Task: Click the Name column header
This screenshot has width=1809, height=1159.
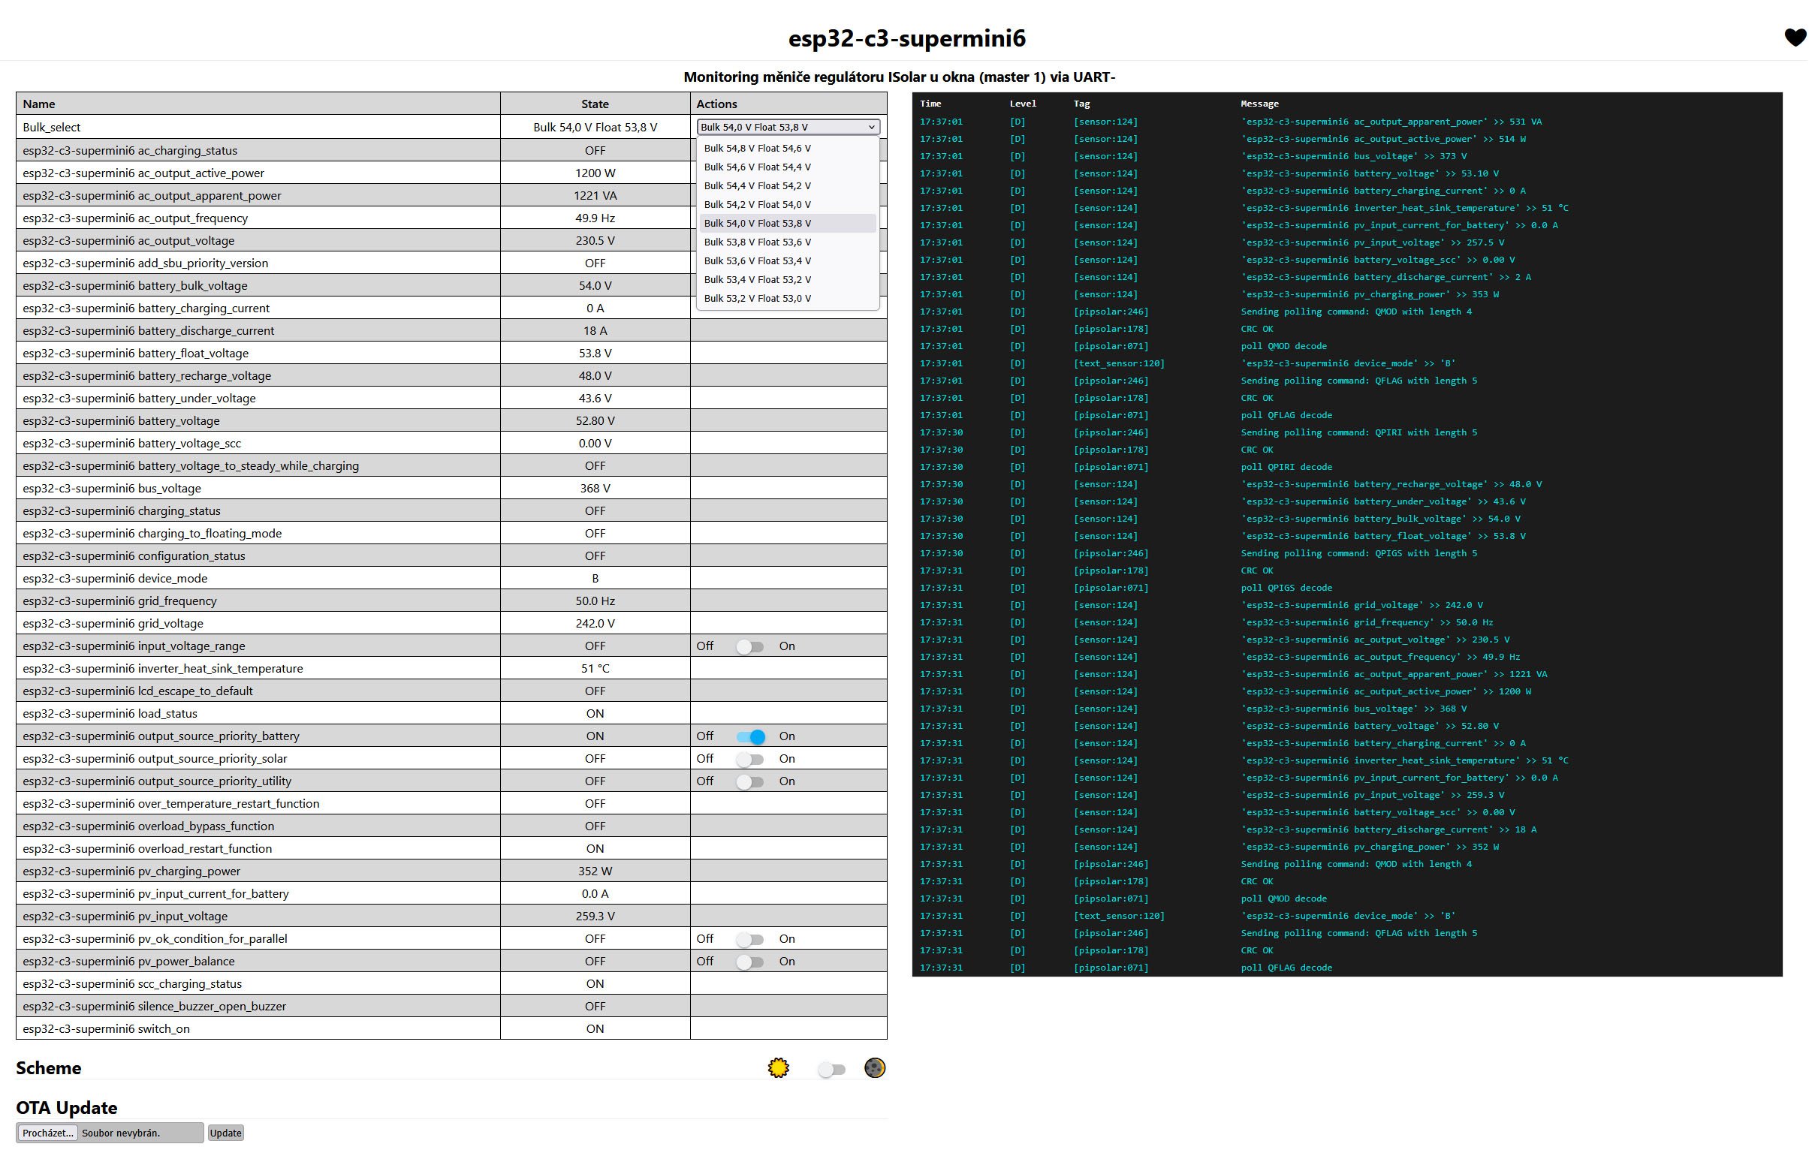Action: point(39,104)
